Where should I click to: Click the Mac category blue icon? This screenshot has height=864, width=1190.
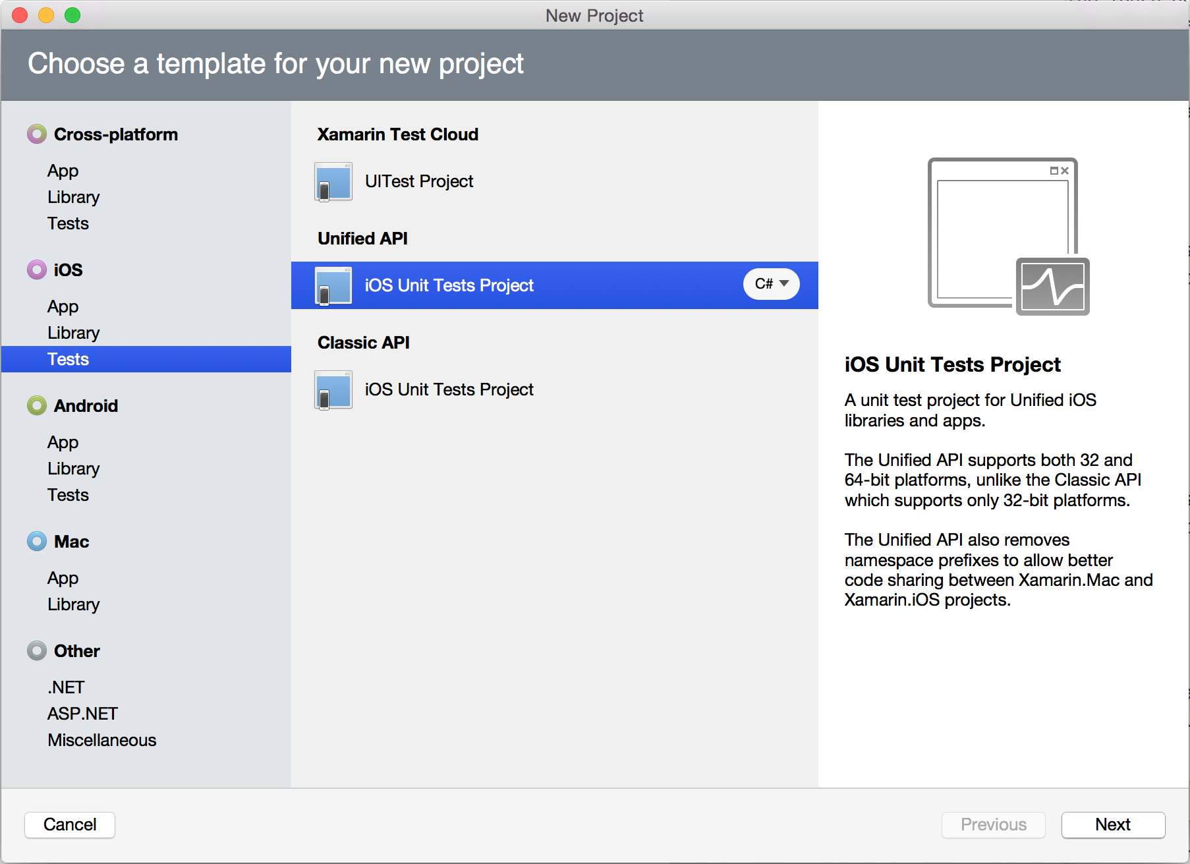pos(37,541)
